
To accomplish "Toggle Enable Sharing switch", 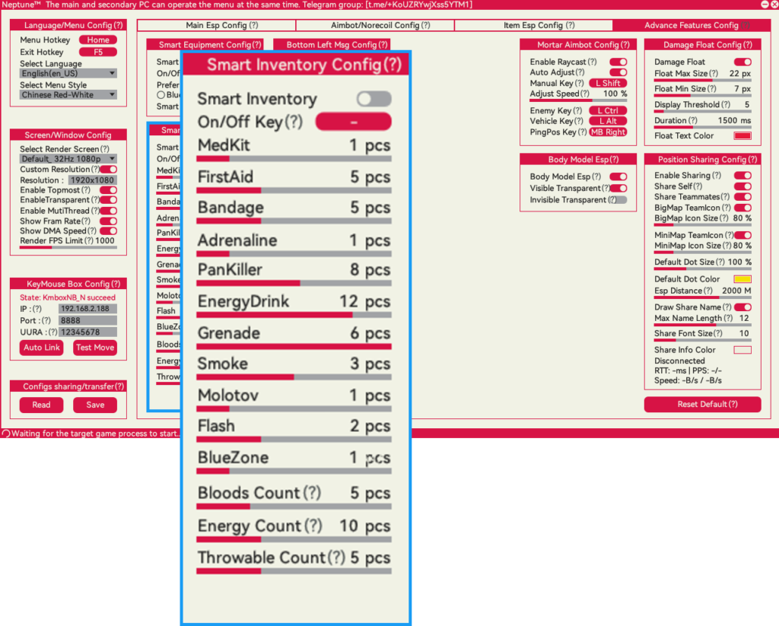I will pos(742,176).
